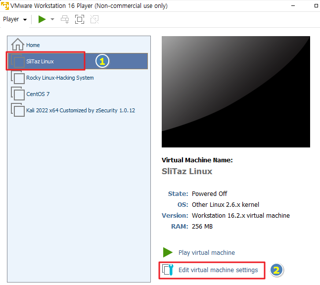Screen dimensions: 320x285
Task: Select Rocky Linux-Hacking System entry
Action: tap(78, 78)
